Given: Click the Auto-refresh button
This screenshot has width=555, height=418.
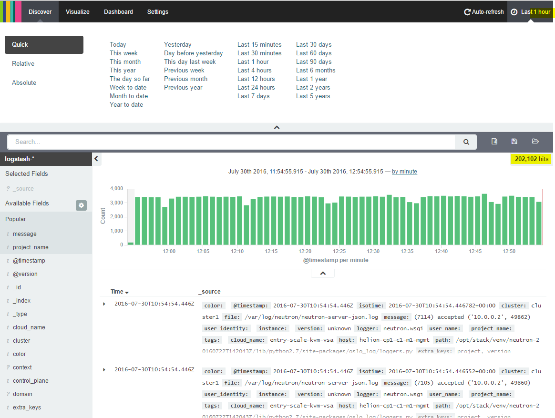Looking at the screenshot, I should point(484,12).
